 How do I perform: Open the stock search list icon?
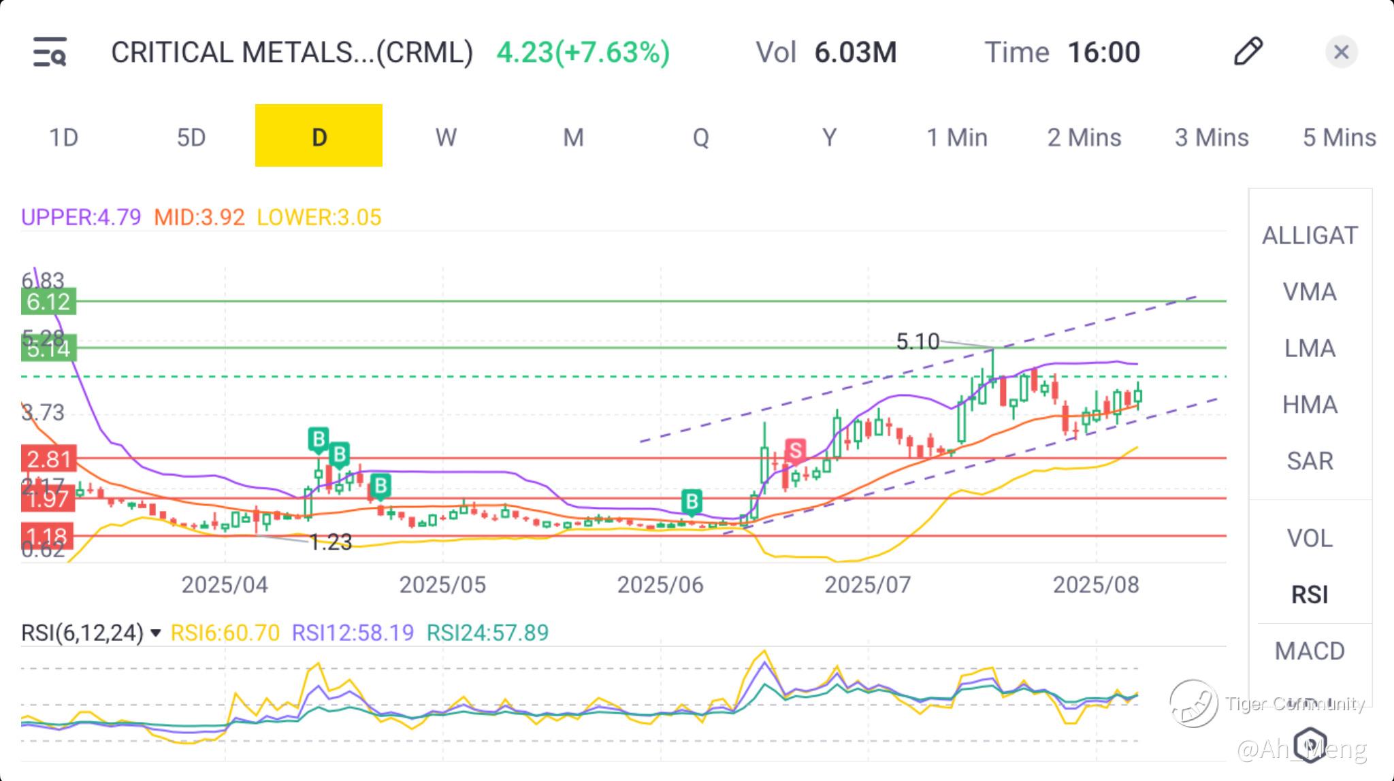50,52
